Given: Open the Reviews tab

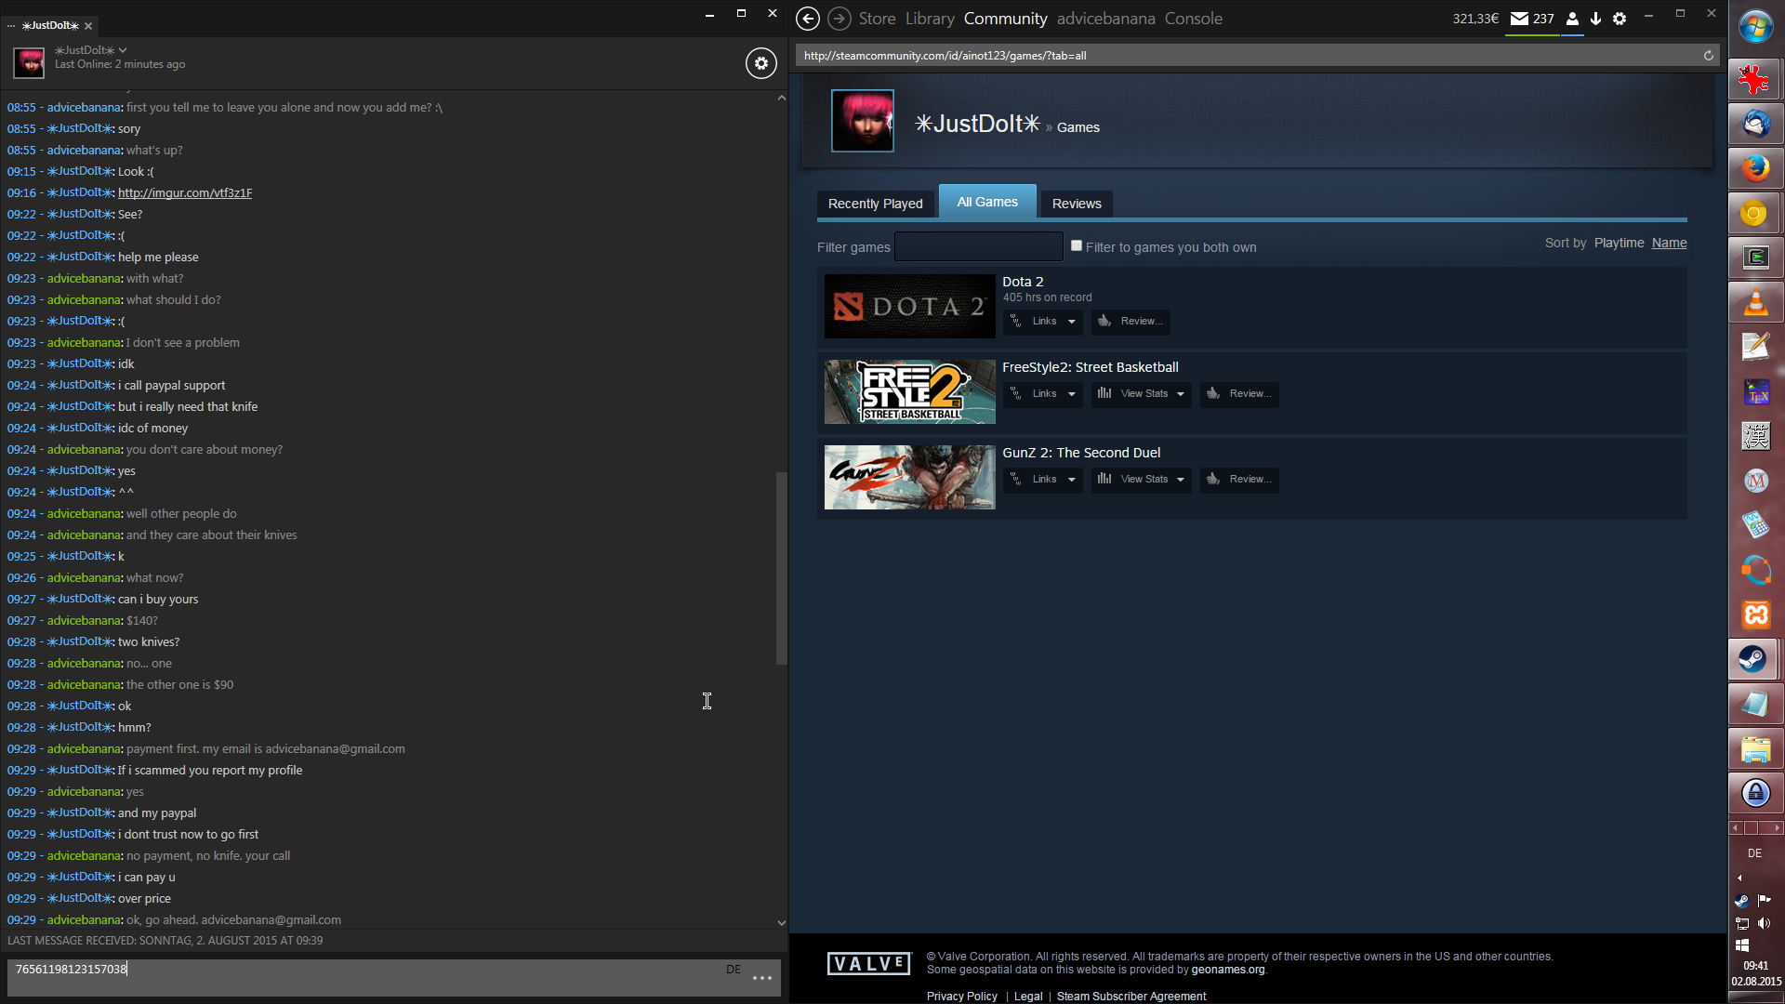Looking at the screenshot, I should [1076, 204].
